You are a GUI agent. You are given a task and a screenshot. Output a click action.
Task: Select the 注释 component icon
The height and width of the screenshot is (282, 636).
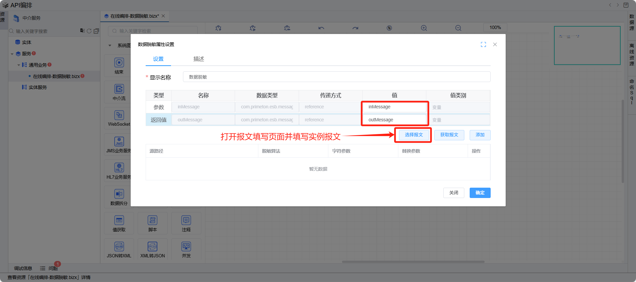pyautogui.click(x=186, y=220)
